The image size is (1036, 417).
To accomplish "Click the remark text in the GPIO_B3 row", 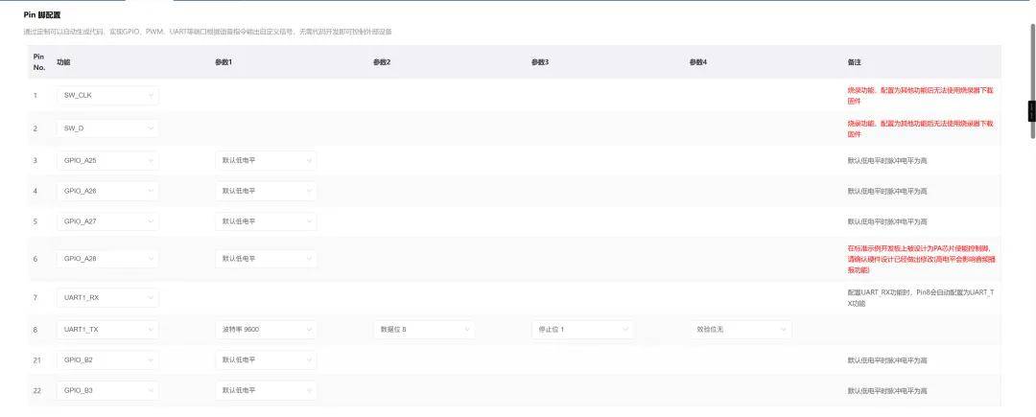I will 887,390.
